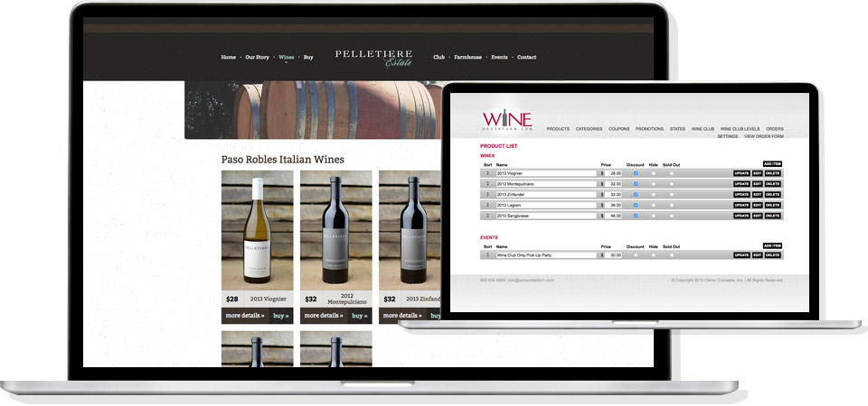Open Wine Club in admin navigation
The image size is (868, 406).
coord(703,129)
